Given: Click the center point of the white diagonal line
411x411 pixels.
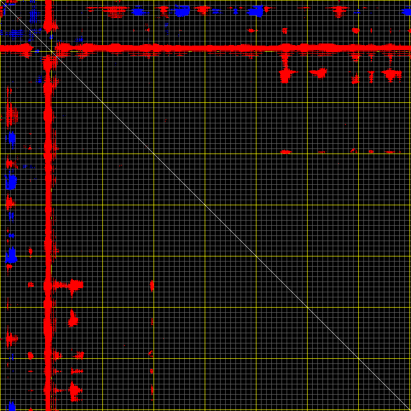Looking at the screenshot, I should 205,205.
